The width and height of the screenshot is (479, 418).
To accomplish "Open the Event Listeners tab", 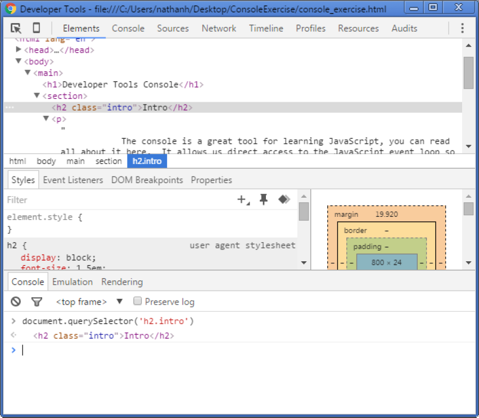I will pyautogui.click(x=73, y=180).
